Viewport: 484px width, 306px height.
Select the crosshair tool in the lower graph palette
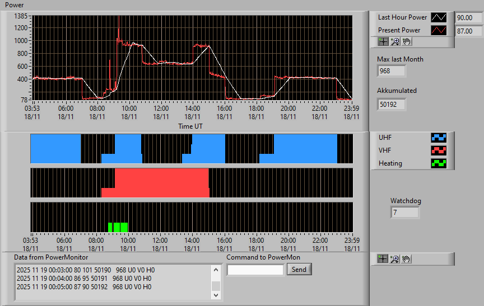383,259
